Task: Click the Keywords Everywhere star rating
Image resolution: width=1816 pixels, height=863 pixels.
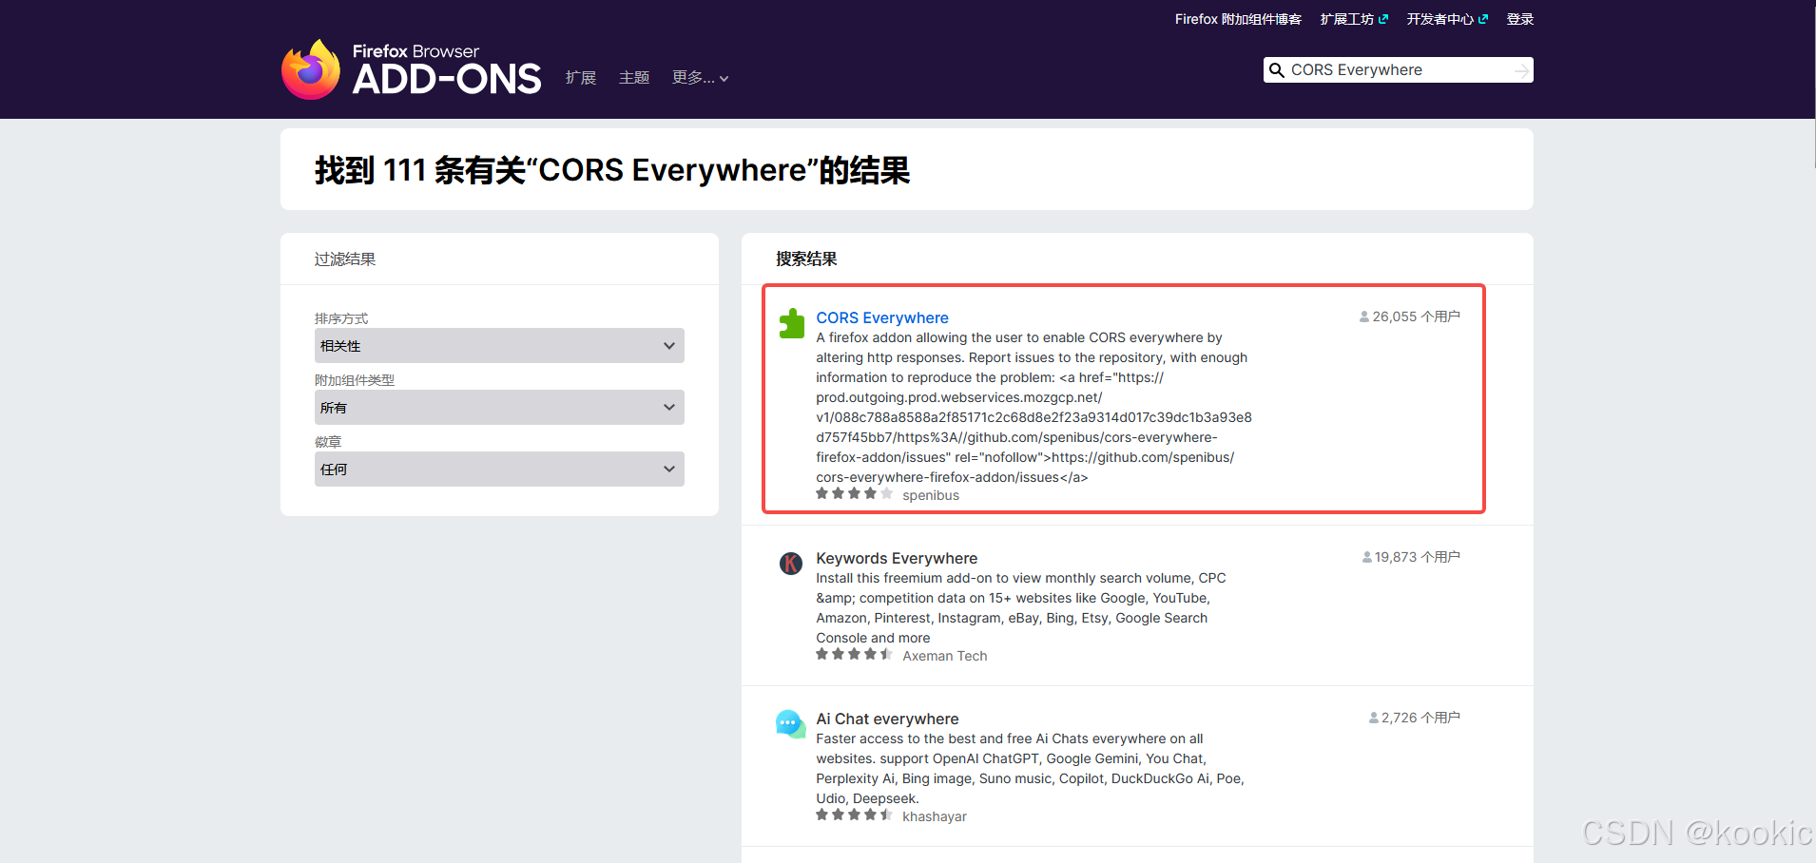Action: [x=854, y=654]
